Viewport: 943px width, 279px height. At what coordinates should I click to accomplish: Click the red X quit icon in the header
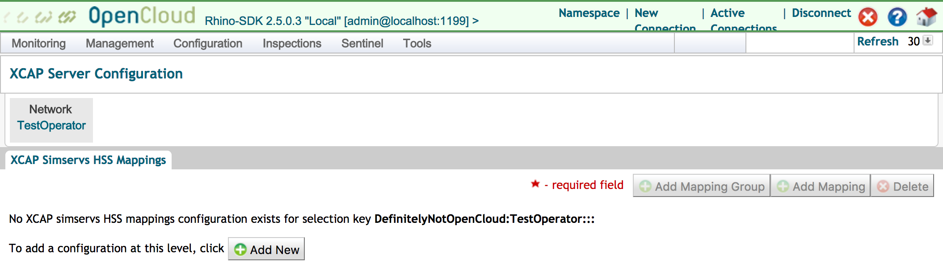[867, 17]
